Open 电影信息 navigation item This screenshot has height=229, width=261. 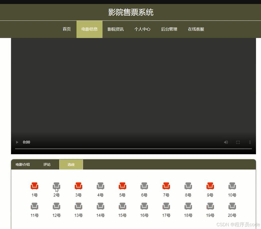[x=89, y=29]
